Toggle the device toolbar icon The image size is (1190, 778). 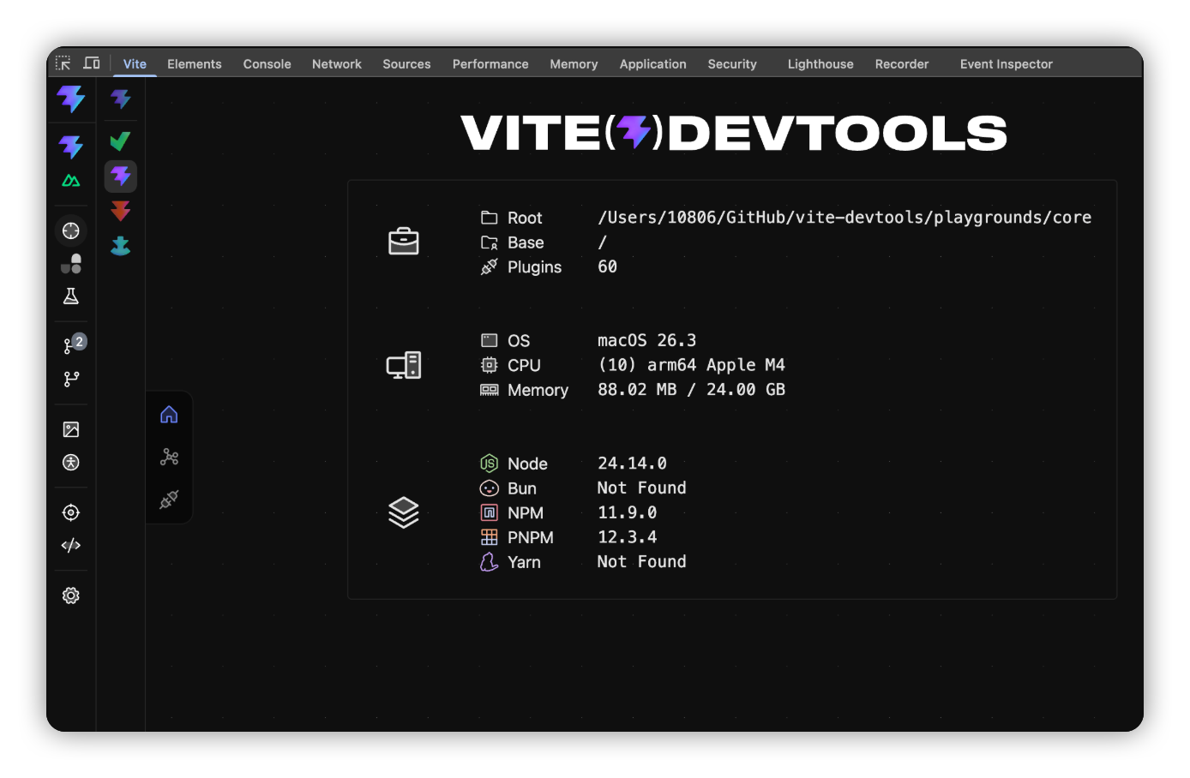click(92, 63)
